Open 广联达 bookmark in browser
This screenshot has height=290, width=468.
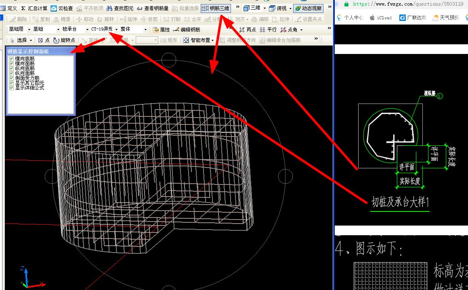point(413,18)
